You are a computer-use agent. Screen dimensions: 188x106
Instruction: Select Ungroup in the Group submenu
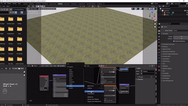click(94, 88)
